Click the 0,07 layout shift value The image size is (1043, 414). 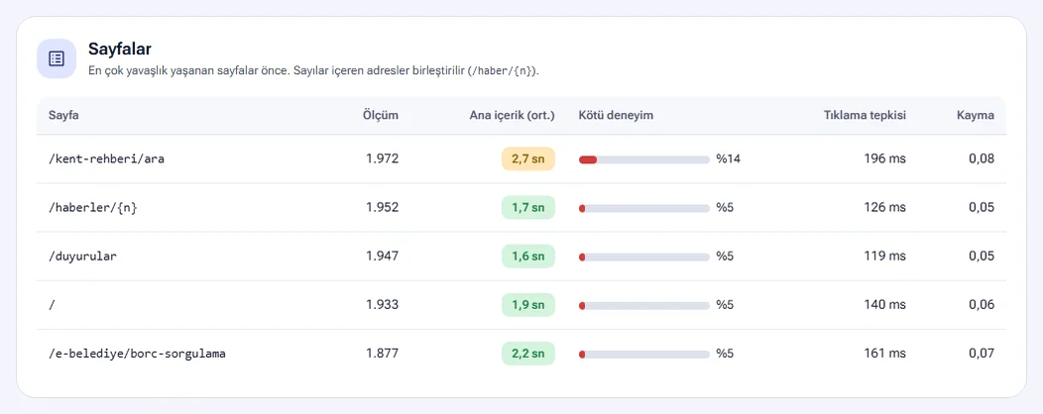982,354
